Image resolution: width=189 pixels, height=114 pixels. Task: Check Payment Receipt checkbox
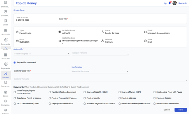[154, 98]
